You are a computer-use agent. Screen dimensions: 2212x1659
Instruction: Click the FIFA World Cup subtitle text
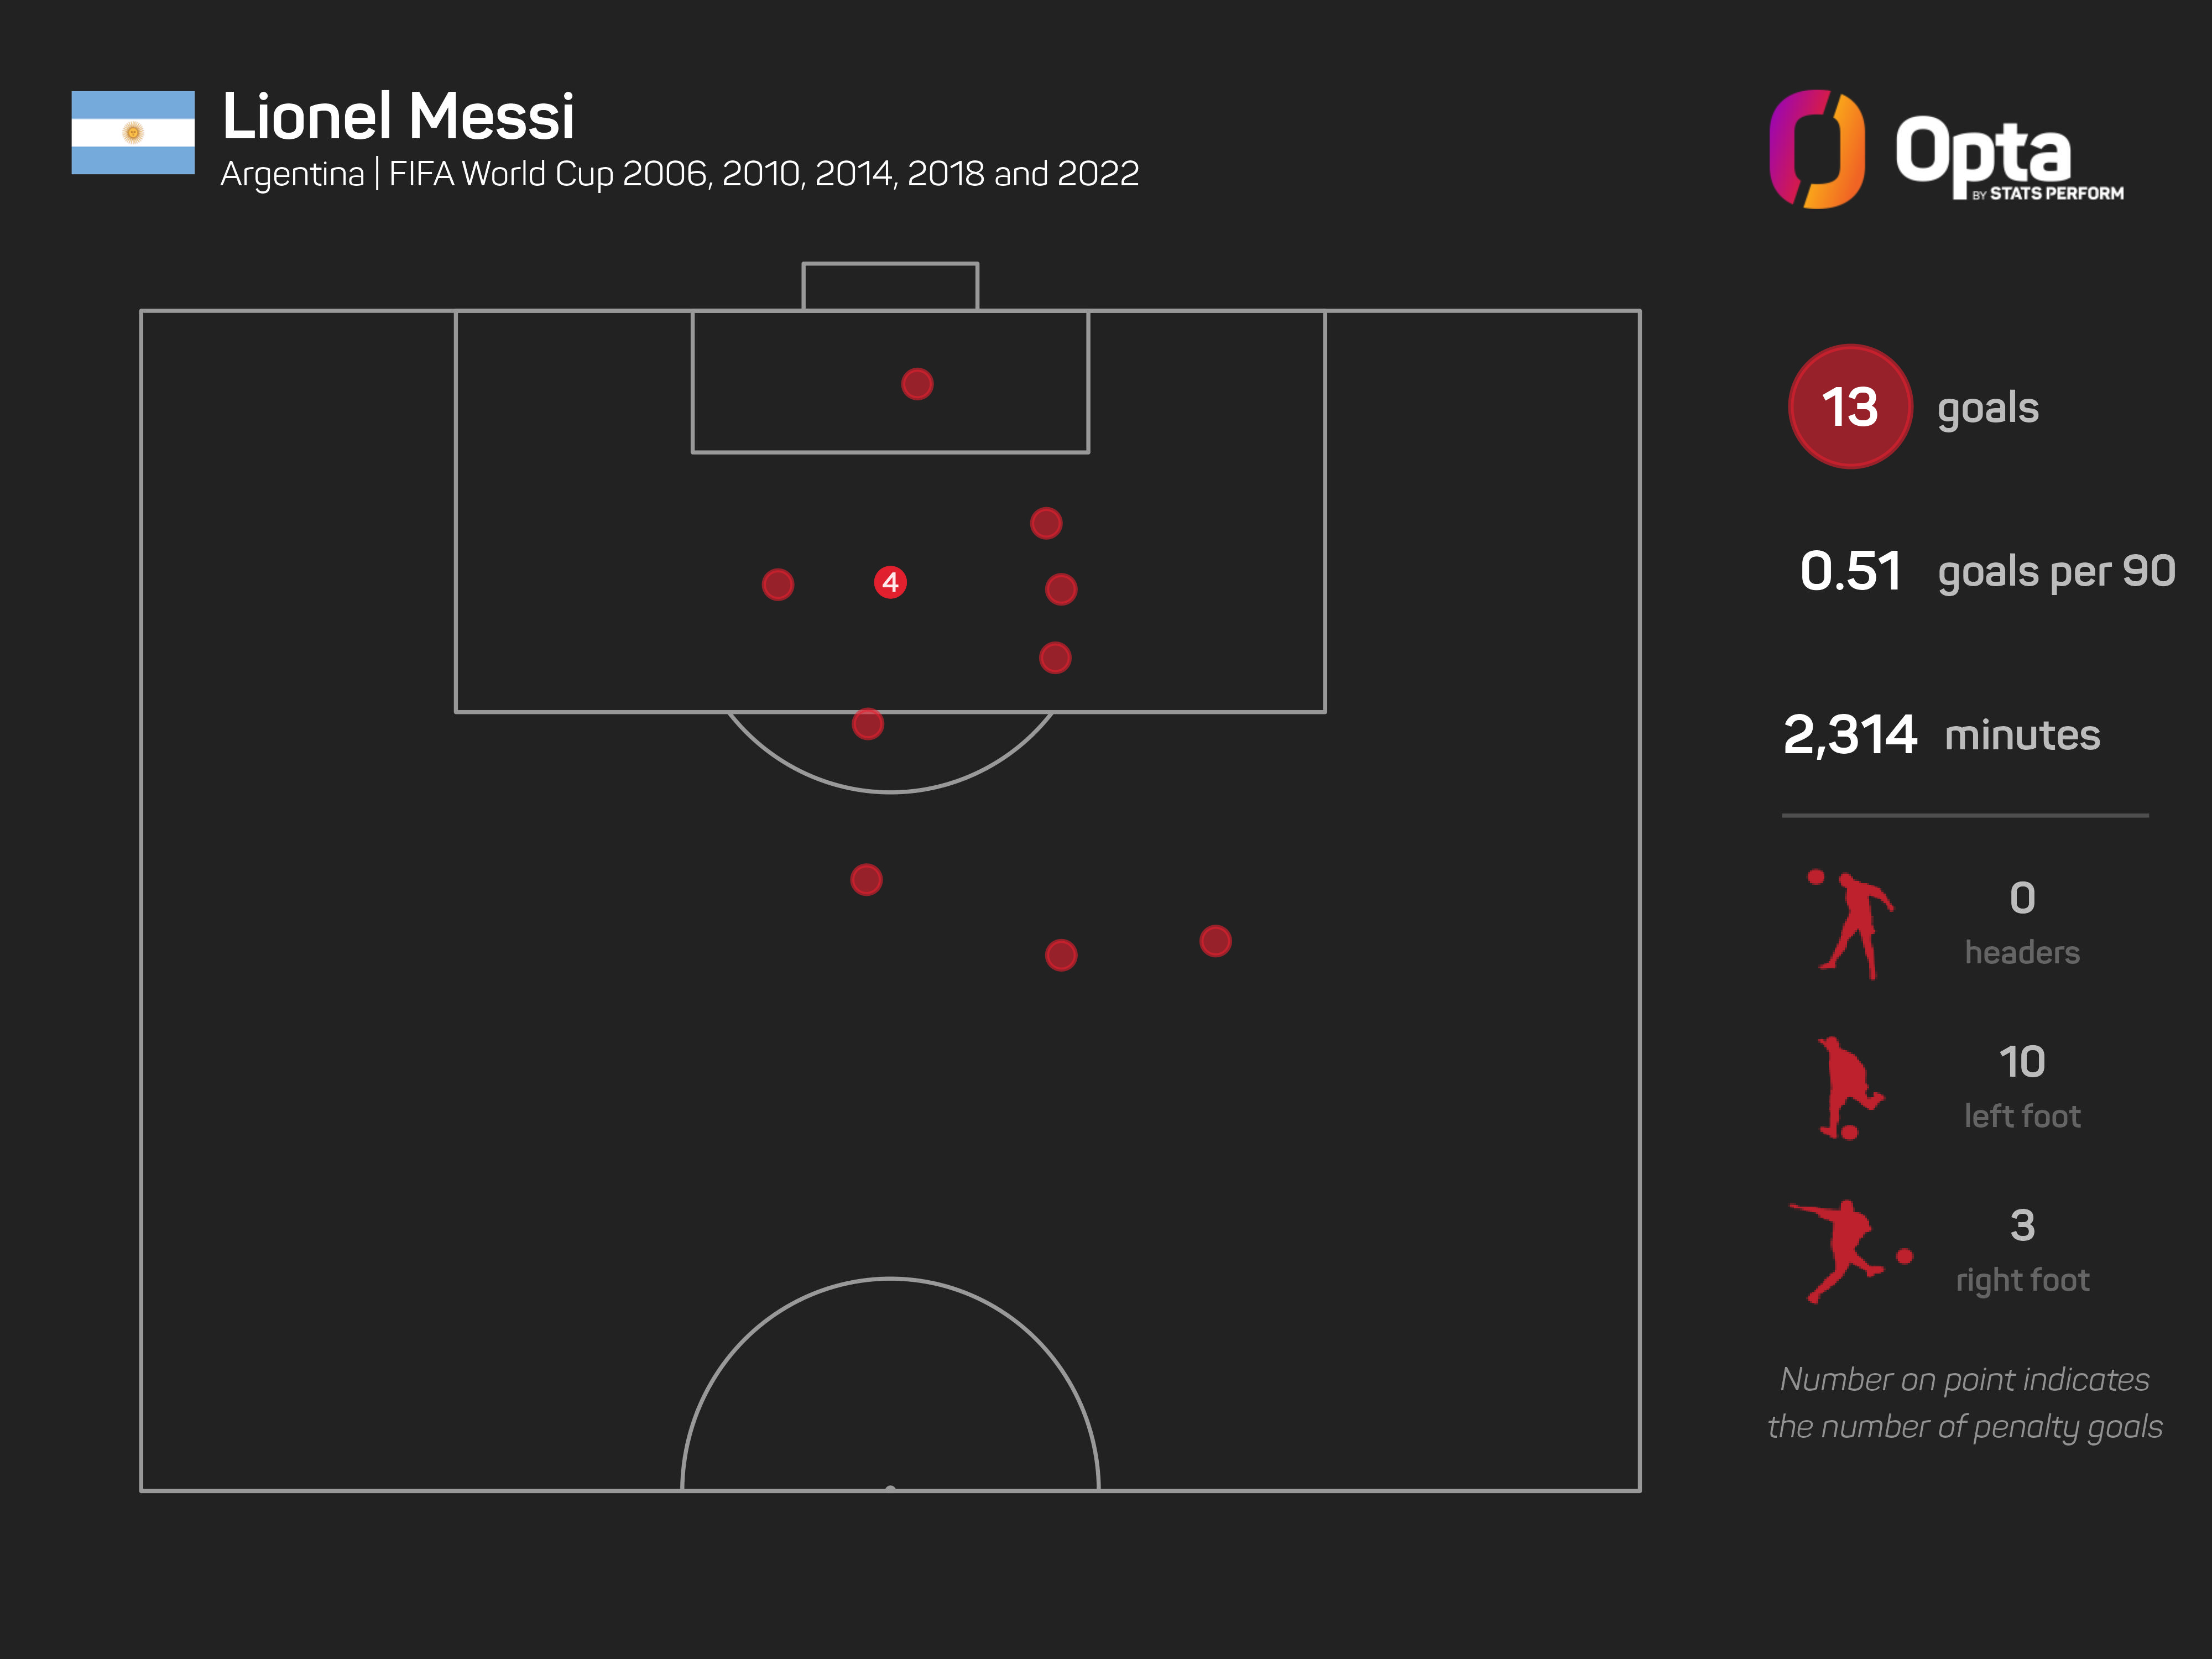click(x=679, y=174)
